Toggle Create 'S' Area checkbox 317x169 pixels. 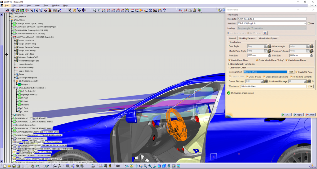tap(247, 77)
